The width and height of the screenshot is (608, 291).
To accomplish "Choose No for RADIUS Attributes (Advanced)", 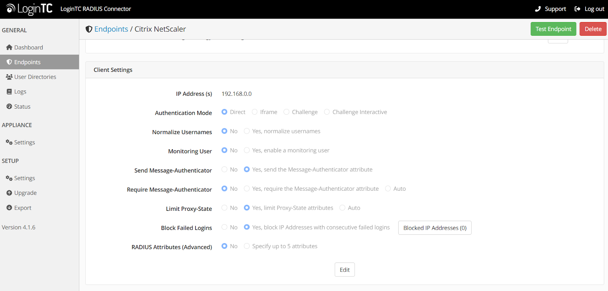I will point(224,246).
